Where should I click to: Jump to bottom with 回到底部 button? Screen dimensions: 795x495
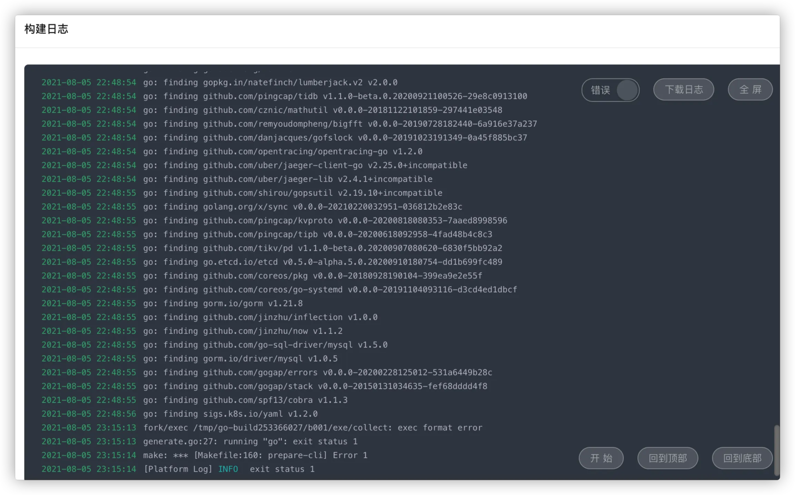[742, 458]
